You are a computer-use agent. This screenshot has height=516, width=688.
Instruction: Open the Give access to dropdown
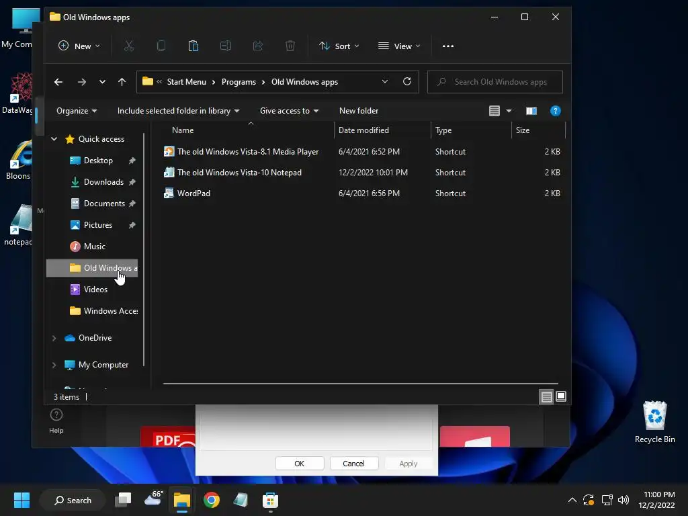click(x=289, y=111)
